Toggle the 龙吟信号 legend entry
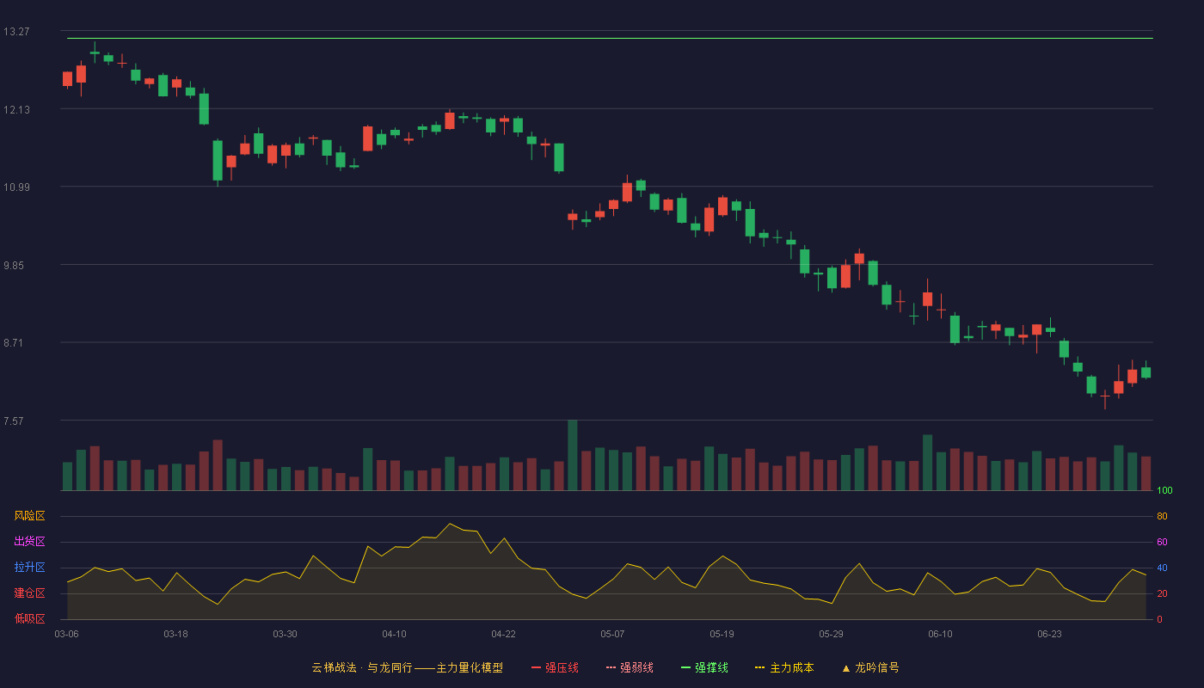This screenshot has width=1204, height=688. click(870, 667)
